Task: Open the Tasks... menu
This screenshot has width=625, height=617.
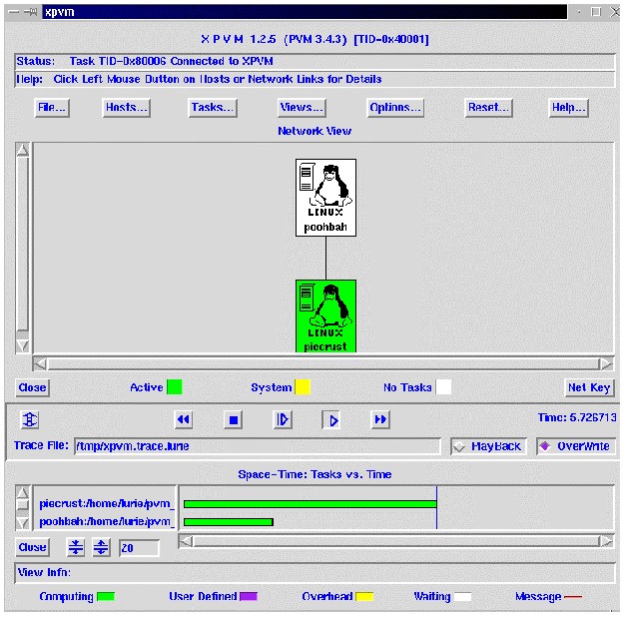Action: (213, 108)
